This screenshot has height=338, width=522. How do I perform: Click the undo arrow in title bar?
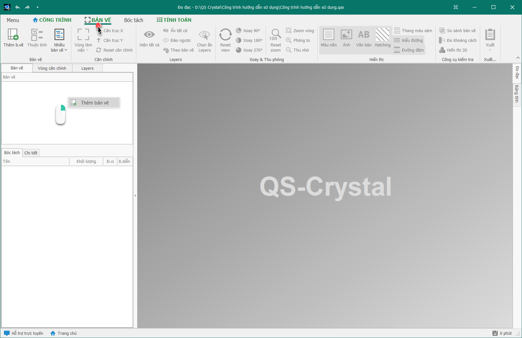pos(18,7)
